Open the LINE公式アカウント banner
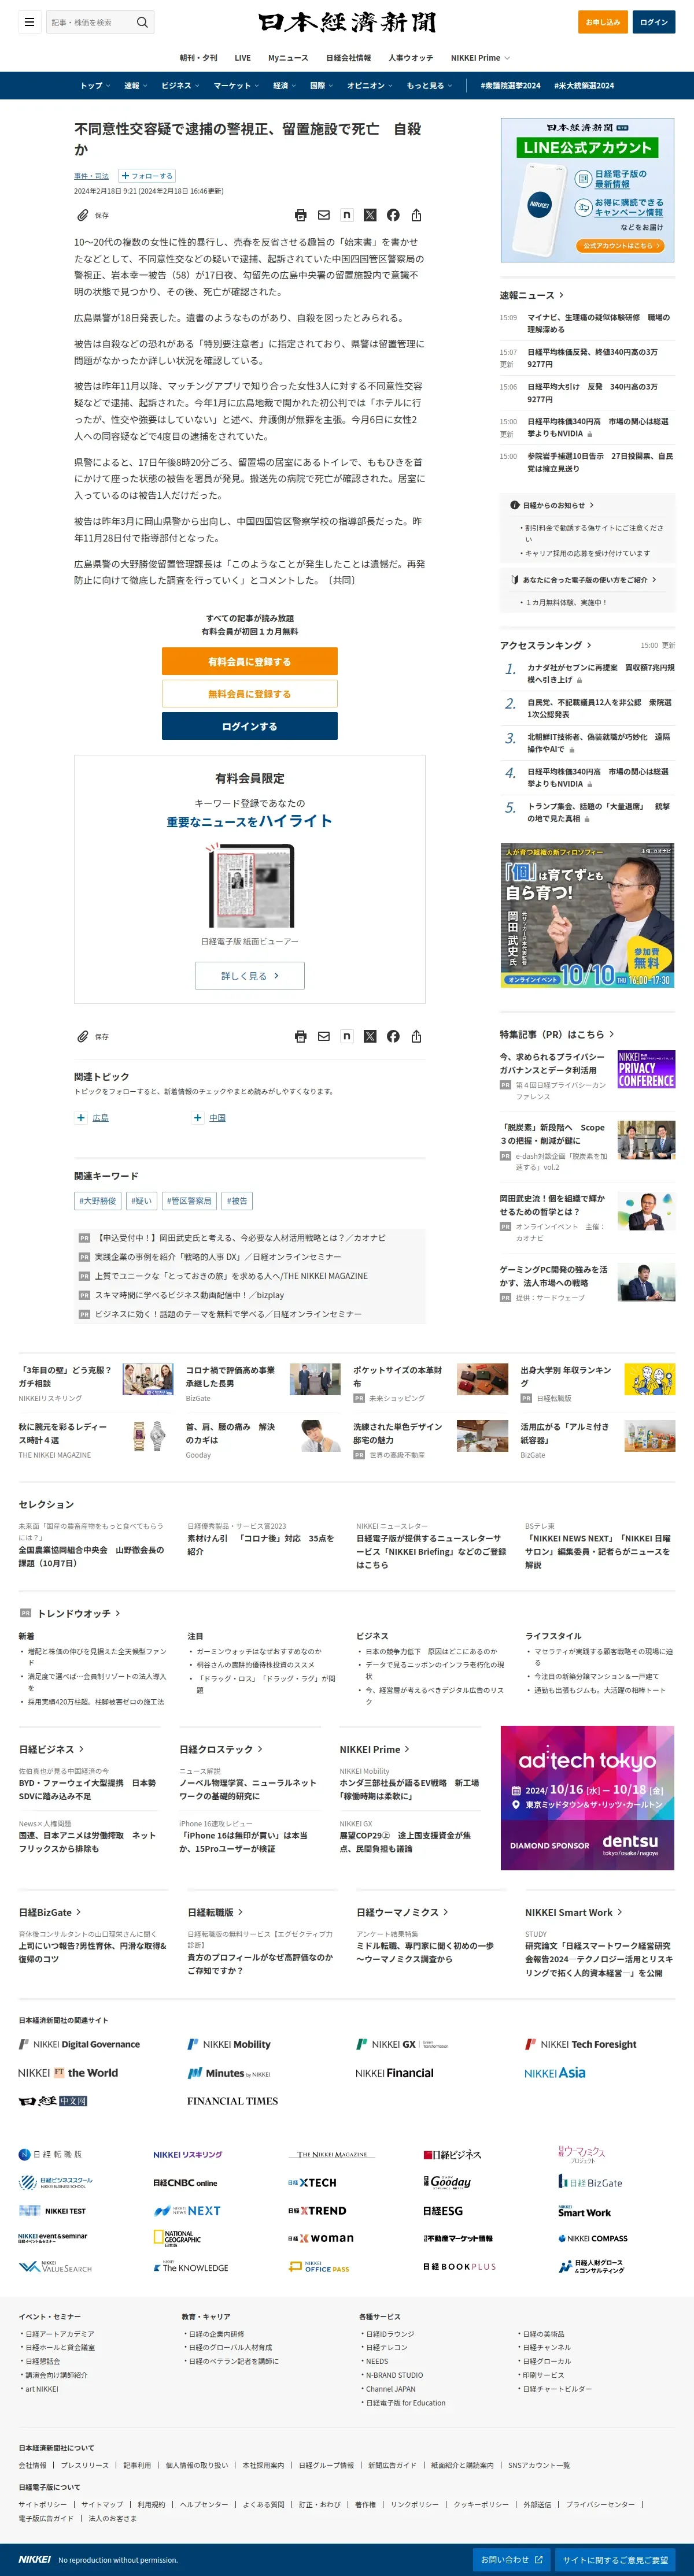This screenshot has height=2576, width=694. 587,190
